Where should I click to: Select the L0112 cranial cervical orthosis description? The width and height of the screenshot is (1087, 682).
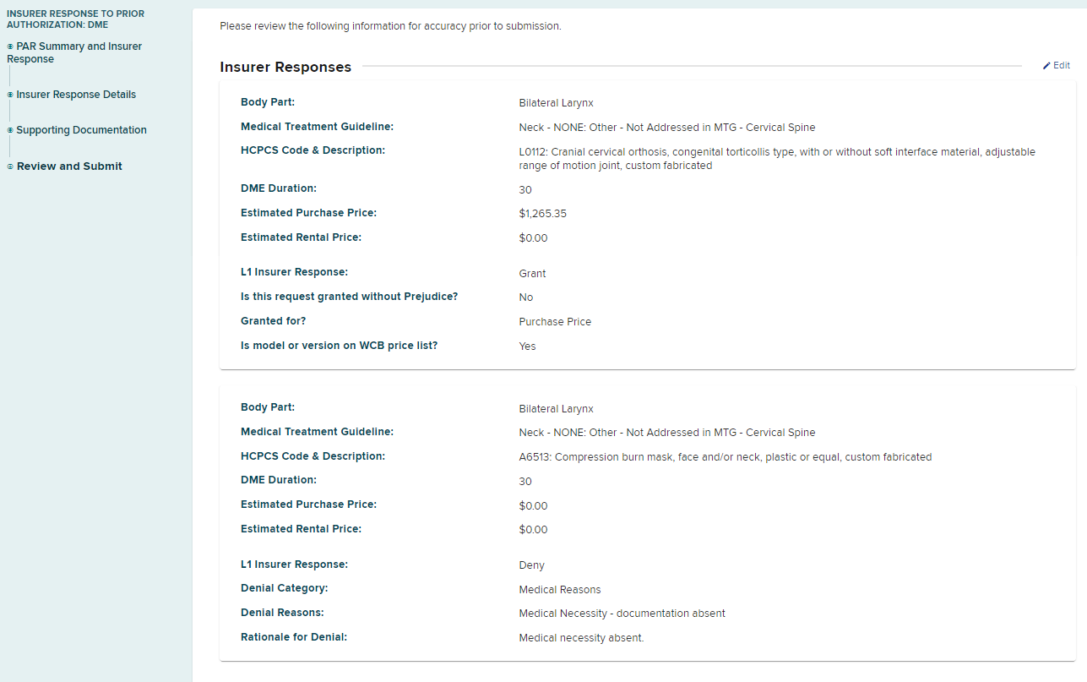(x=776, y=159)
